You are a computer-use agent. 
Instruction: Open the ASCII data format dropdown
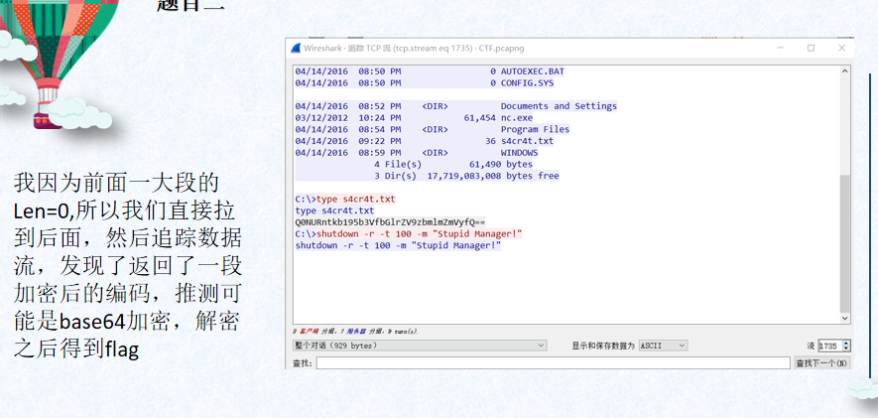pos(664,346)
